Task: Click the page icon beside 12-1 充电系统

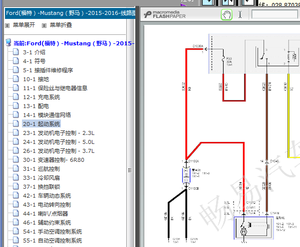Action: coord(16,97)
